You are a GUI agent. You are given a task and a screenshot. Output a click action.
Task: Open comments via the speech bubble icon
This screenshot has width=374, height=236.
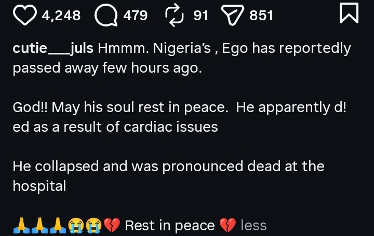[106, 16]
